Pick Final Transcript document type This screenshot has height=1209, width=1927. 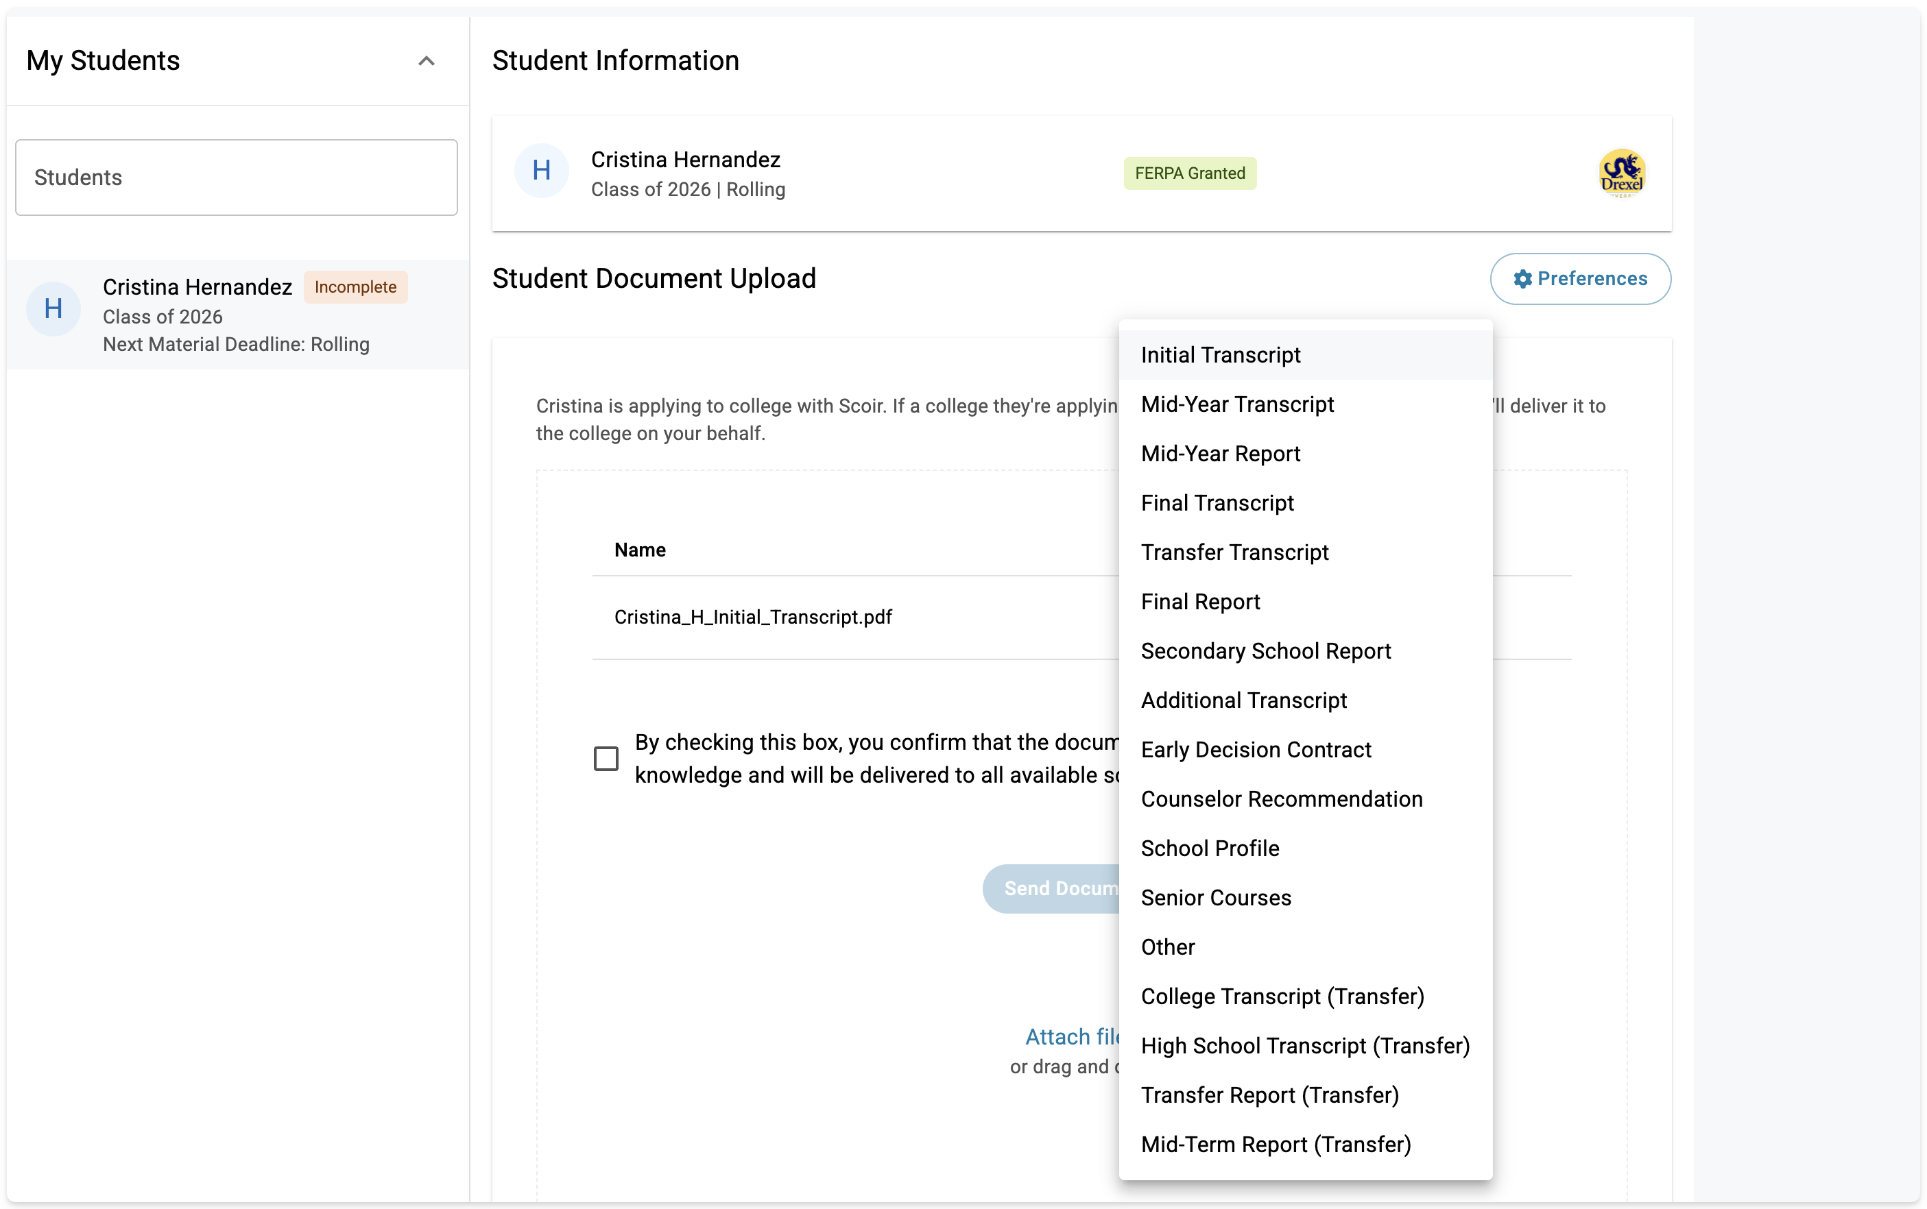tap(1217, 503)
